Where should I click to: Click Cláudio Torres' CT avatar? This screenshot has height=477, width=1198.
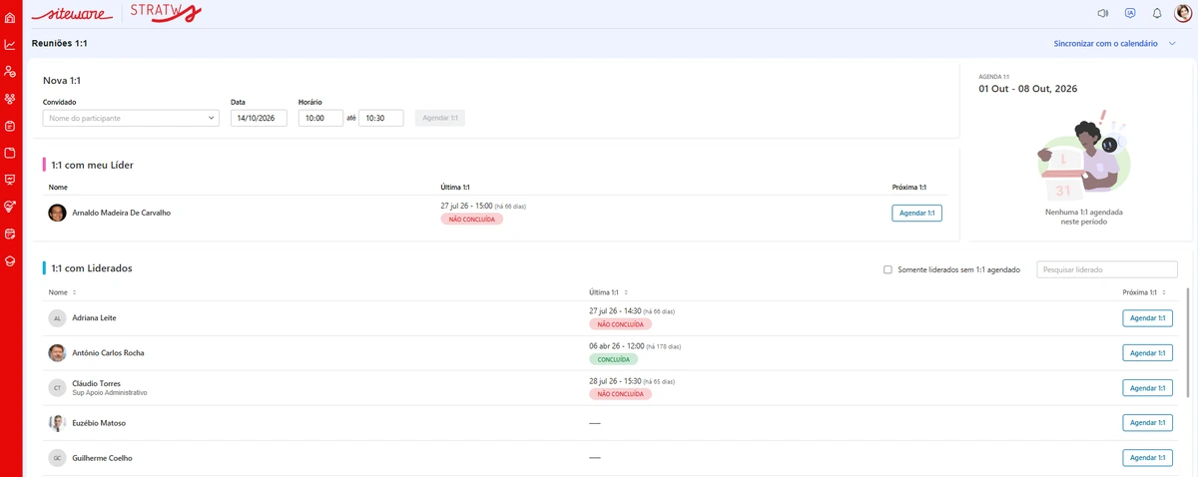pos(57,388)
